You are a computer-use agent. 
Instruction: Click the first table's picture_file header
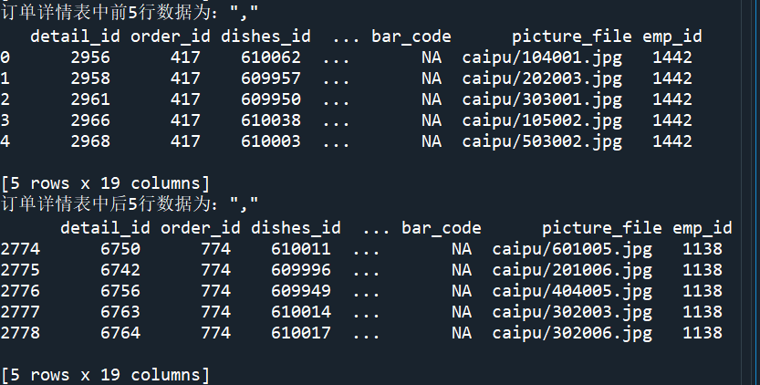[572, 36]
